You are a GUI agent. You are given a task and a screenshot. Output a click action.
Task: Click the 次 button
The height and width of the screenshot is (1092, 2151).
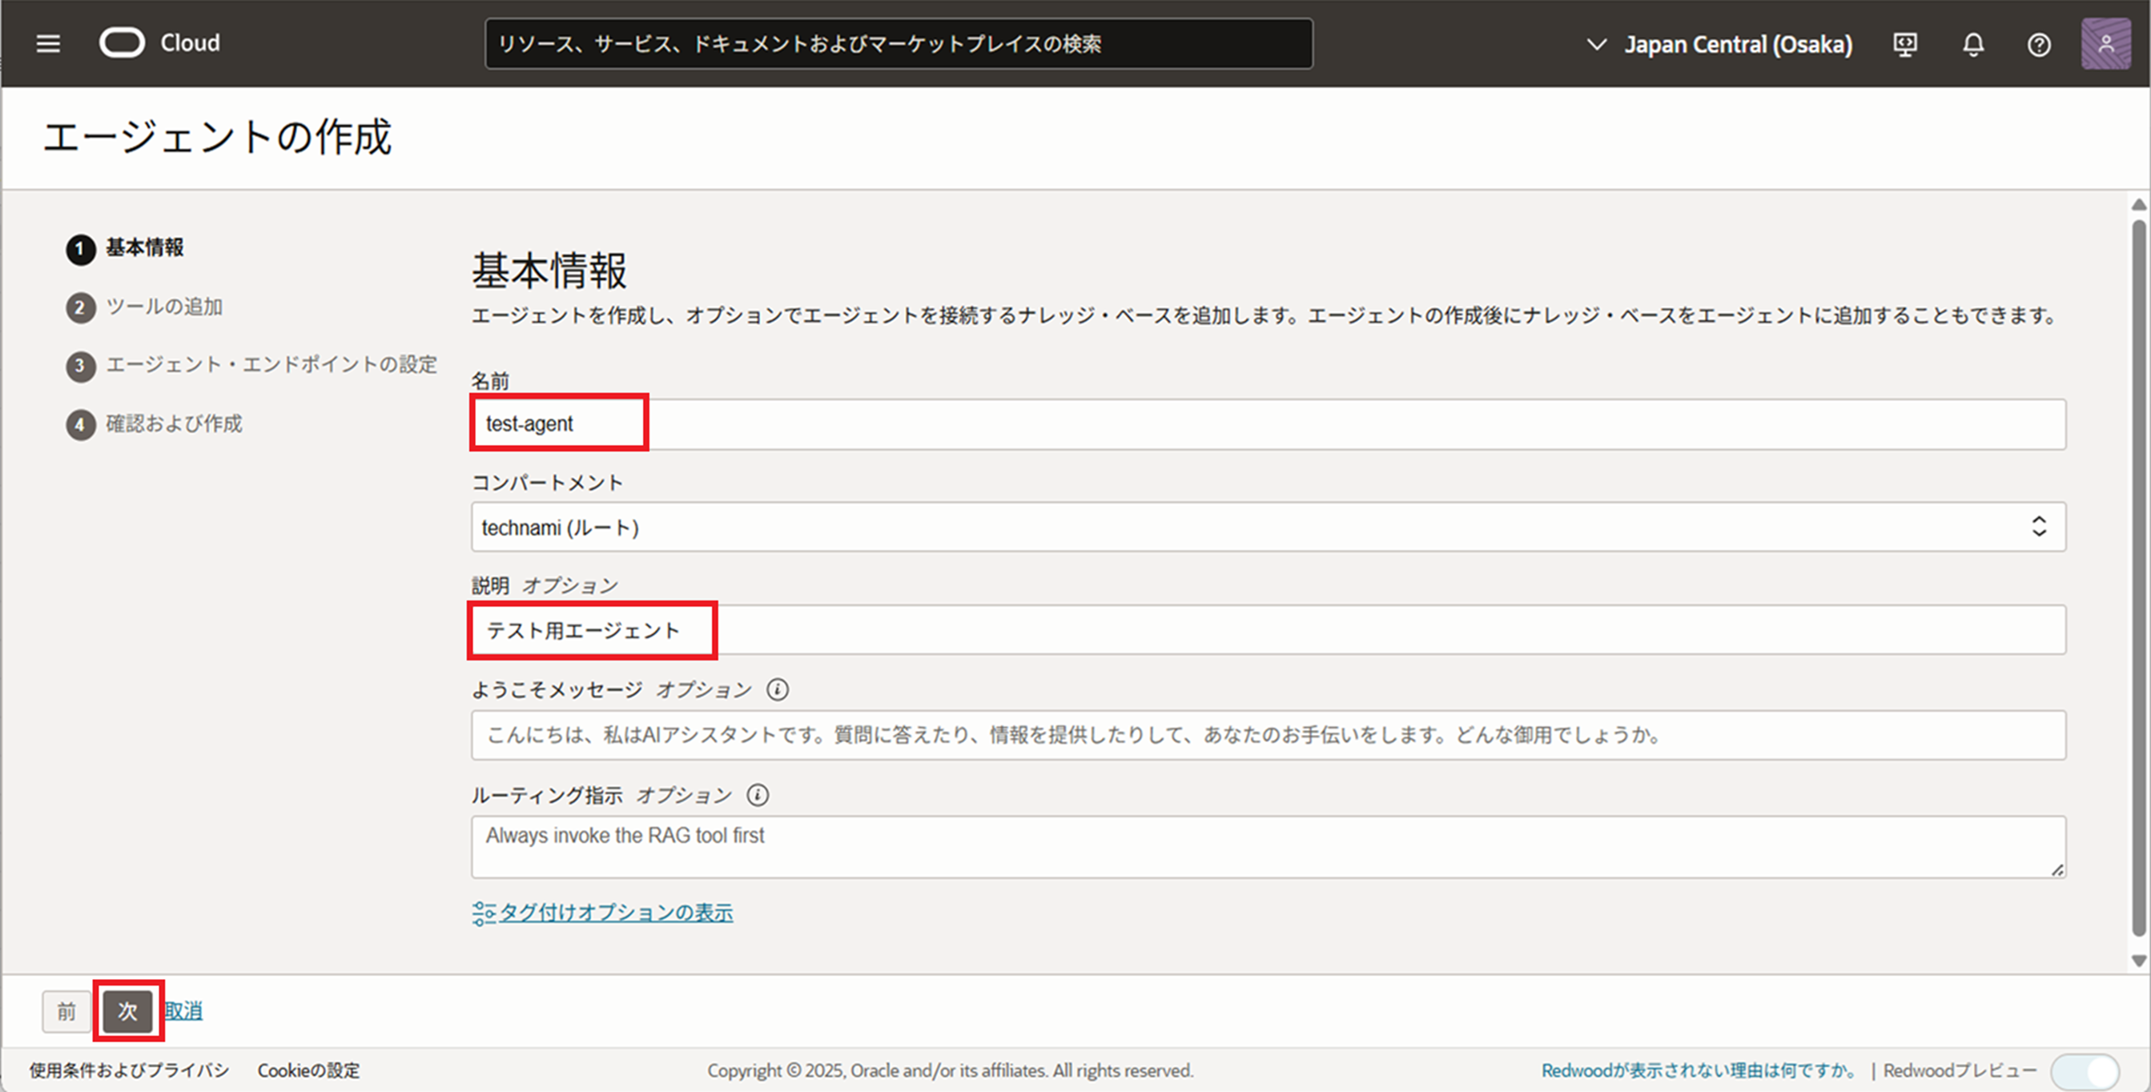tap(128, 1011)
